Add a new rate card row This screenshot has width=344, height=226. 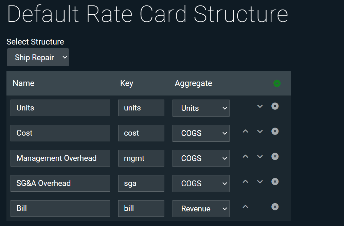(277, 83)
